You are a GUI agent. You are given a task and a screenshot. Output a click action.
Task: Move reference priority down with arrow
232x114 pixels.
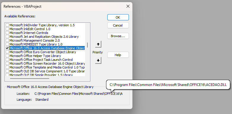(x=98, y=60)
